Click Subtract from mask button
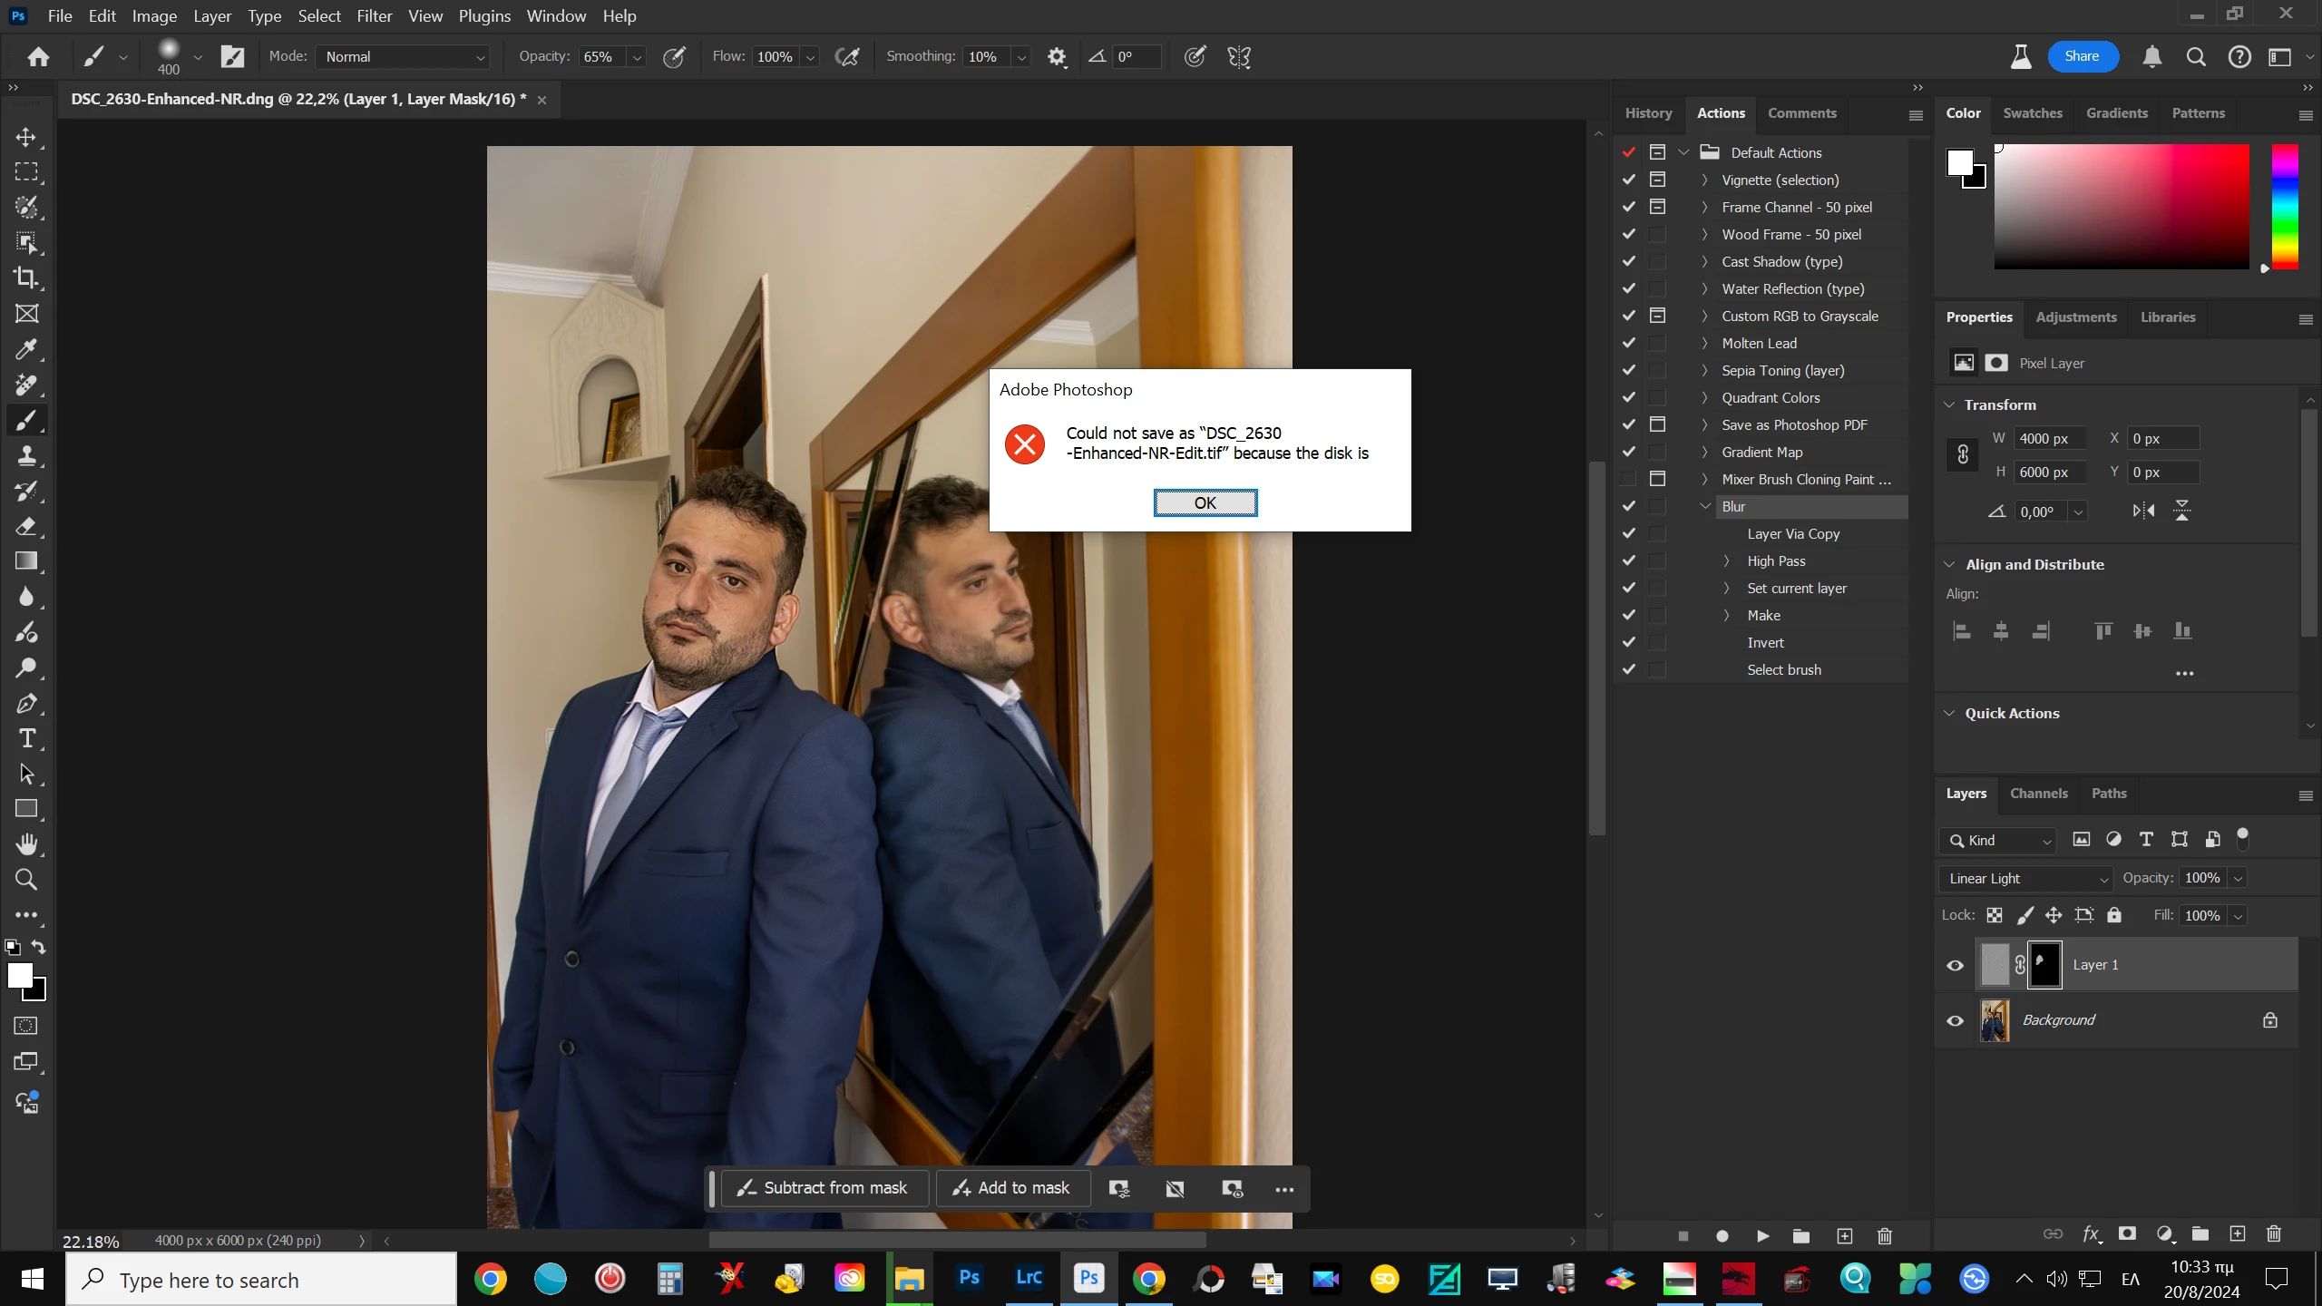The image size is (2322, 1306). click(824, 1188)
